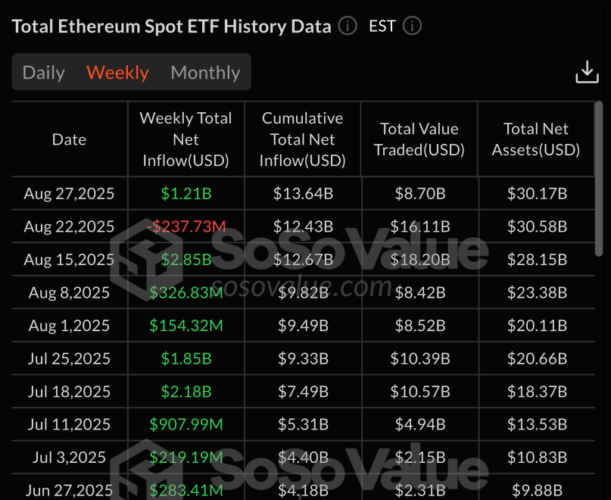611x500 pixels.
Task: Open the info tooltip beside the title
Action: pyautogui.click(x=347, y=26)
